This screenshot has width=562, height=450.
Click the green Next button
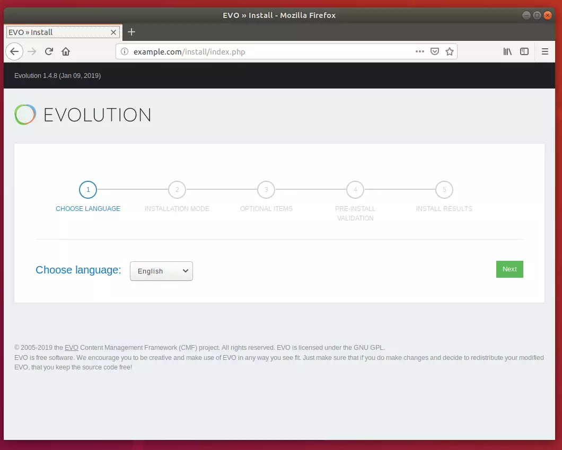(x=510, y=269)
